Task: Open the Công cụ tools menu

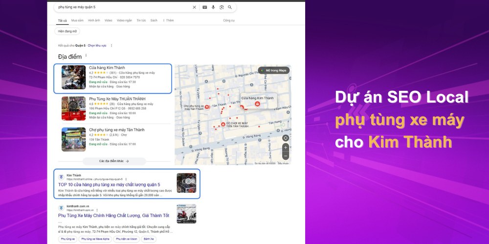Action: click(x=228, y=20)
